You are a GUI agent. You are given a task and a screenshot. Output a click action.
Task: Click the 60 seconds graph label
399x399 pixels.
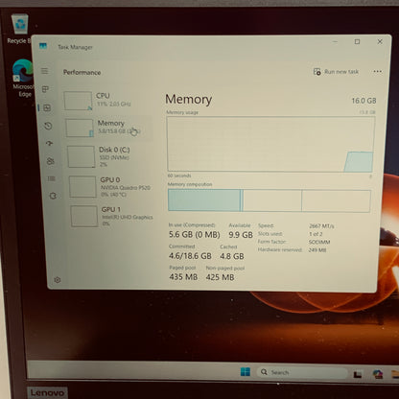[179, 176]
